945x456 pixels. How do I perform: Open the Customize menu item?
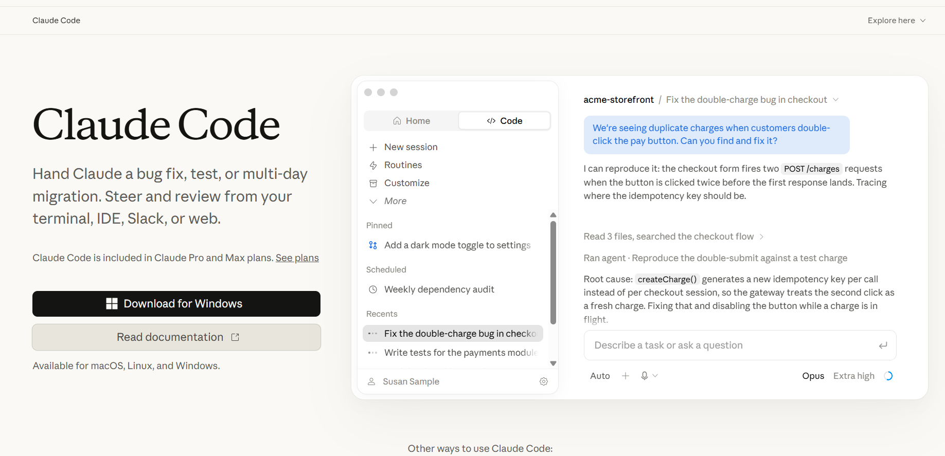click(406, 183)
